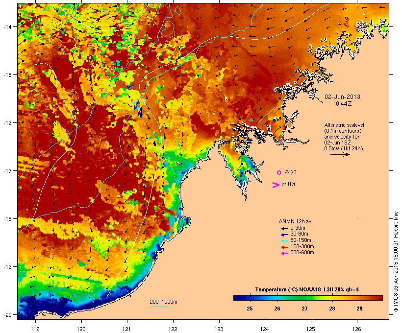
Task: Click the latitude label '-15'
Action: (x=7, y=75)
